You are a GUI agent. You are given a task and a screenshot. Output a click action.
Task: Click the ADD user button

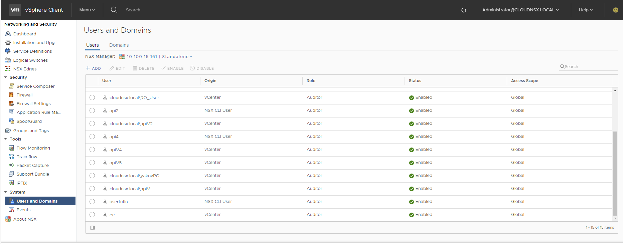tap(94, 68)
